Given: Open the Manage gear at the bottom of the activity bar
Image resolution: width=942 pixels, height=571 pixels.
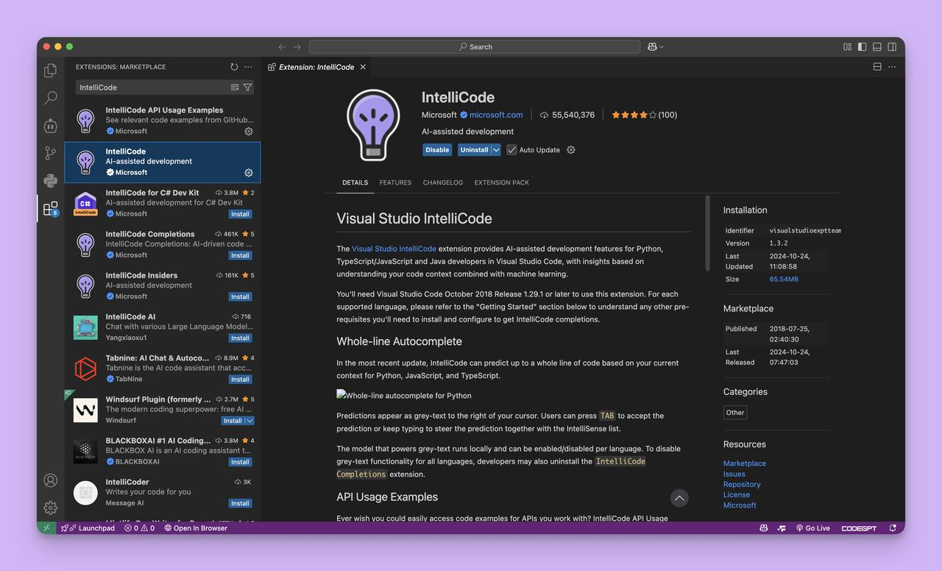Looking at the screenshot, I should pyautogui.click(x=50, y=508).
